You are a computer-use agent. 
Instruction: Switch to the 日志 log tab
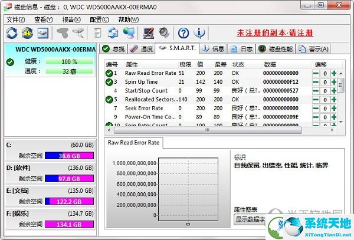241,49
